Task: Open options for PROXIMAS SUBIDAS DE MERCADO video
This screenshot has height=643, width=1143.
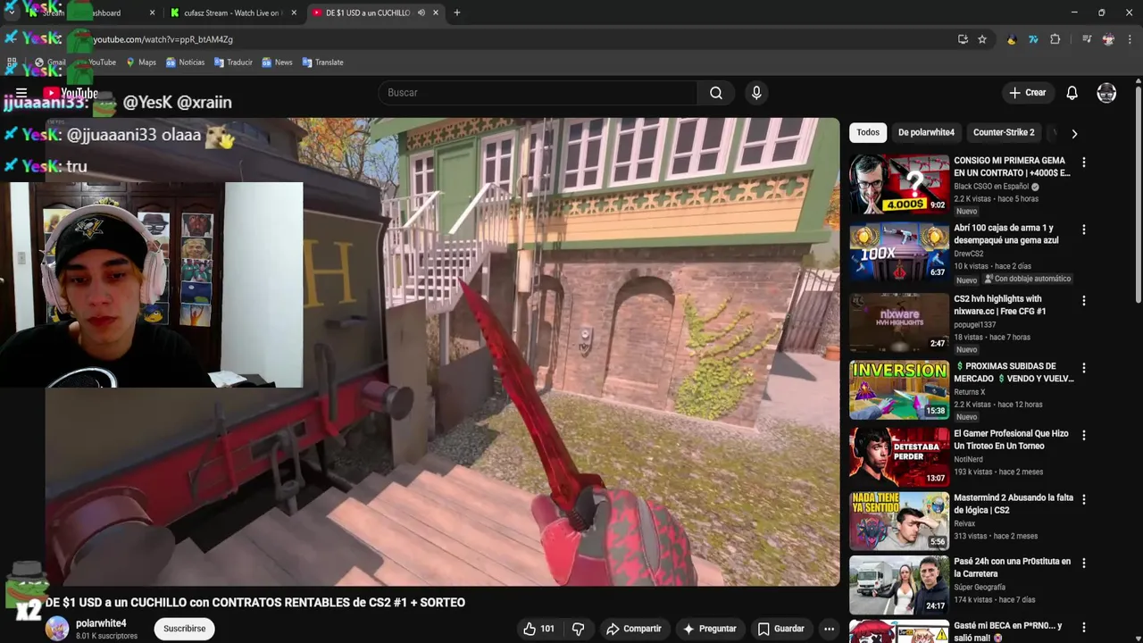Action: [x=1083, y=368]
